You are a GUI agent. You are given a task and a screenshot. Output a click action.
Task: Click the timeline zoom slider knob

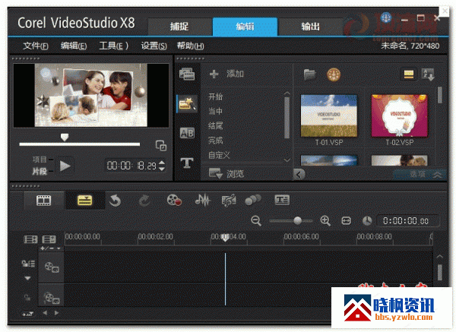(297, 220)
